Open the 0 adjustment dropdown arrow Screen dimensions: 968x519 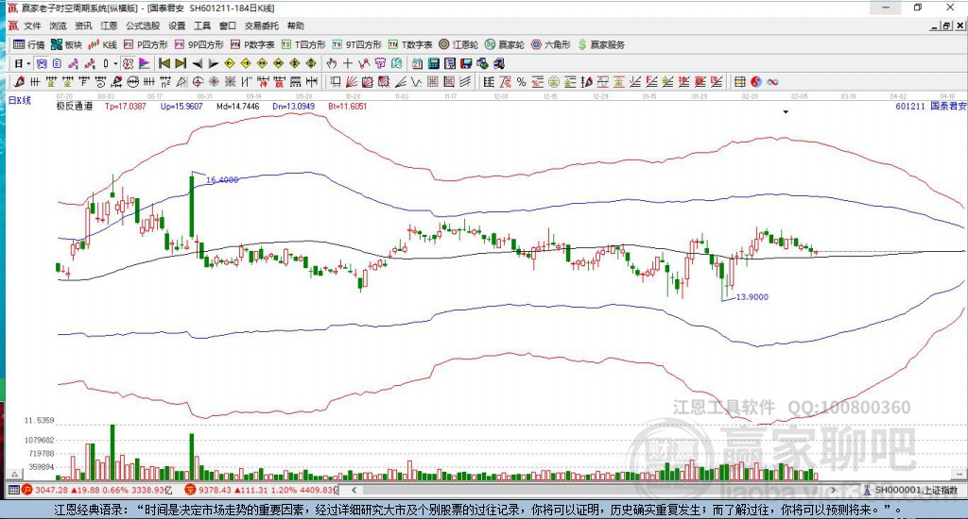[114, 63]
